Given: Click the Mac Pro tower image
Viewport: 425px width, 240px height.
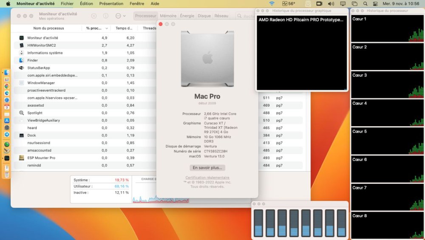Looking at the screenshot, I should 207,59.
